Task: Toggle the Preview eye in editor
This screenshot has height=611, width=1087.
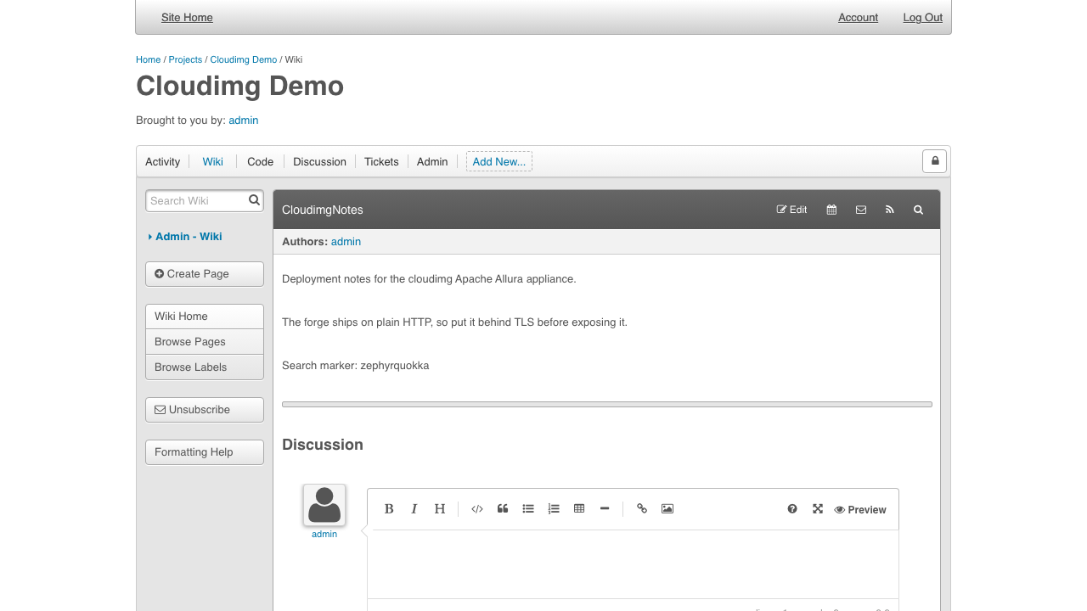Action: click(x=860, y=510)
